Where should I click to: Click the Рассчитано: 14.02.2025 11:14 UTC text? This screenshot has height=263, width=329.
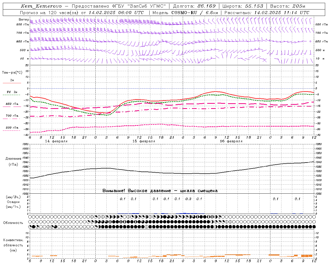tap(267, 13)
